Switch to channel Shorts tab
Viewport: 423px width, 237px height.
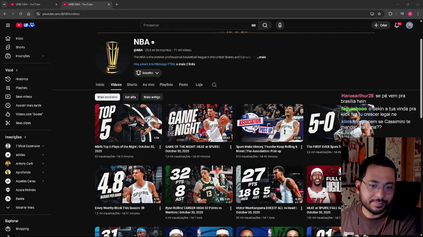point(132,85)
